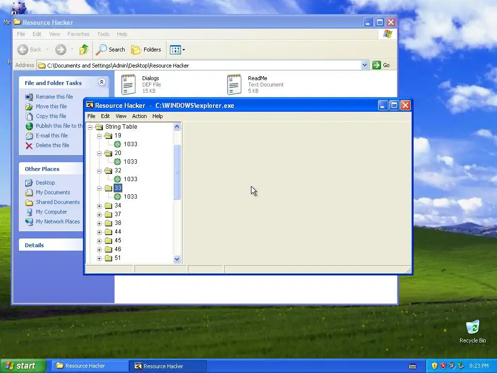Open Resource Hacker View menu
497x373 pixels.
coord(121,116)
